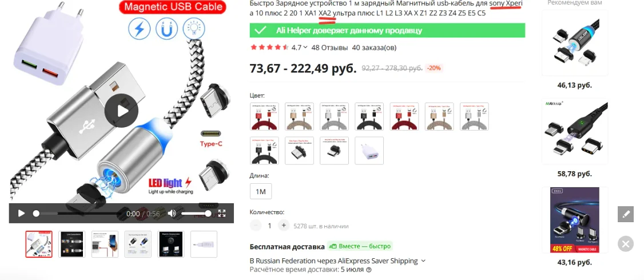The image size is (644, 280).
Task: Click the small play icon in the video control bar
Action: tap(21, 214)
